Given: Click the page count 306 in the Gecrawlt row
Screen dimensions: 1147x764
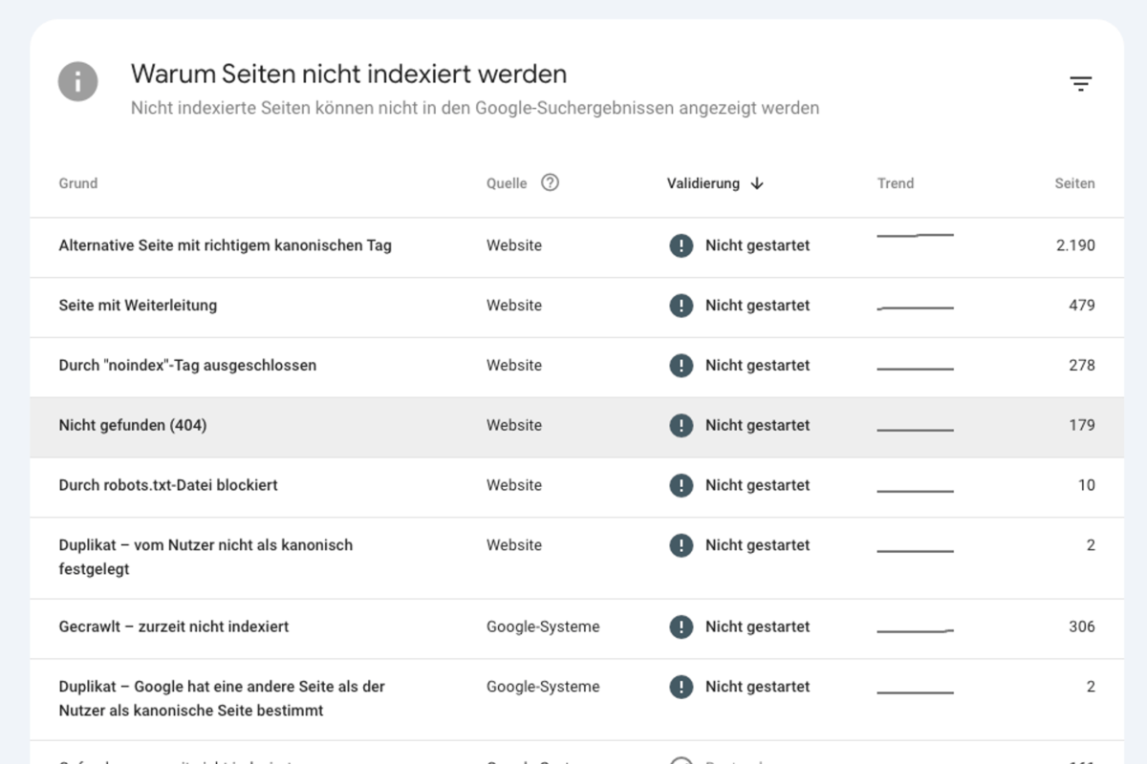Looking at the screenshot, I should tap(1081, 626).
